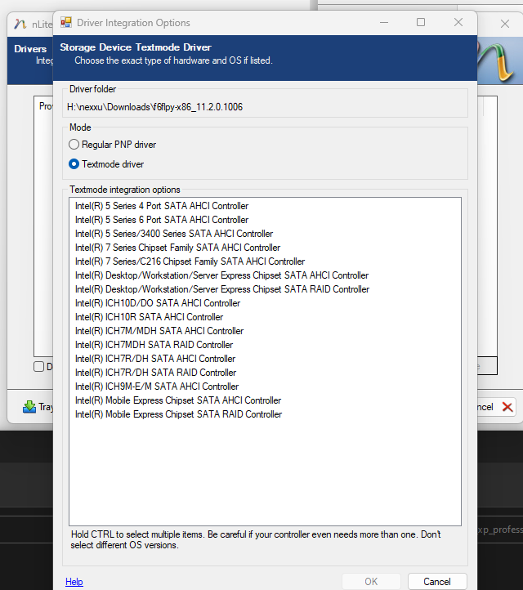Click the nLite window logo icon
The height and width of the screenshot is (590, 523).
click(20, 24)
